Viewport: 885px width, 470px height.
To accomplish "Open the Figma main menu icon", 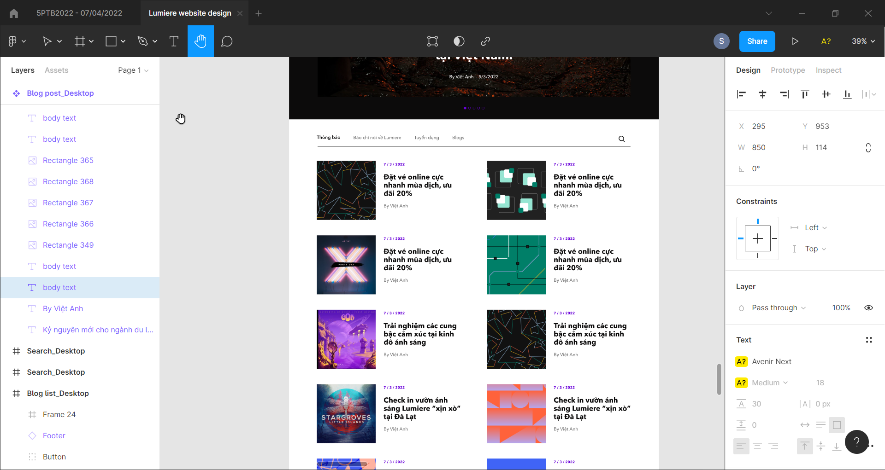I will point(12,41).
